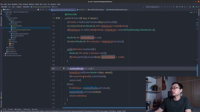The width and height of the screenshot is (200, 112).
Task: Open the TODO tool window
Action: pyautogui.click(x=10, y=109)
